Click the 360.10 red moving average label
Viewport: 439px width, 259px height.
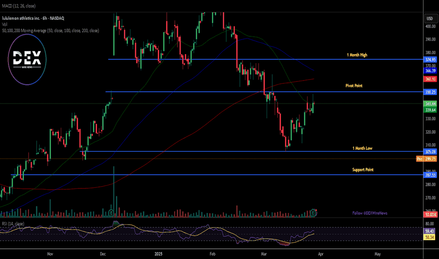tap(431, 79)
